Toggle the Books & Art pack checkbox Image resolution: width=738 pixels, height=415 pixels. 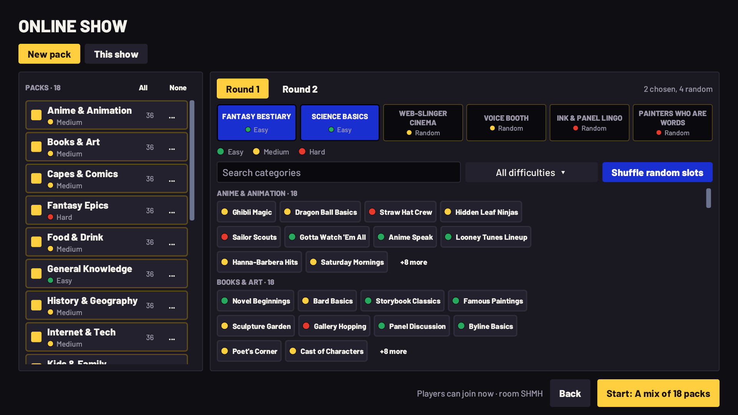(x=37, y=147)
